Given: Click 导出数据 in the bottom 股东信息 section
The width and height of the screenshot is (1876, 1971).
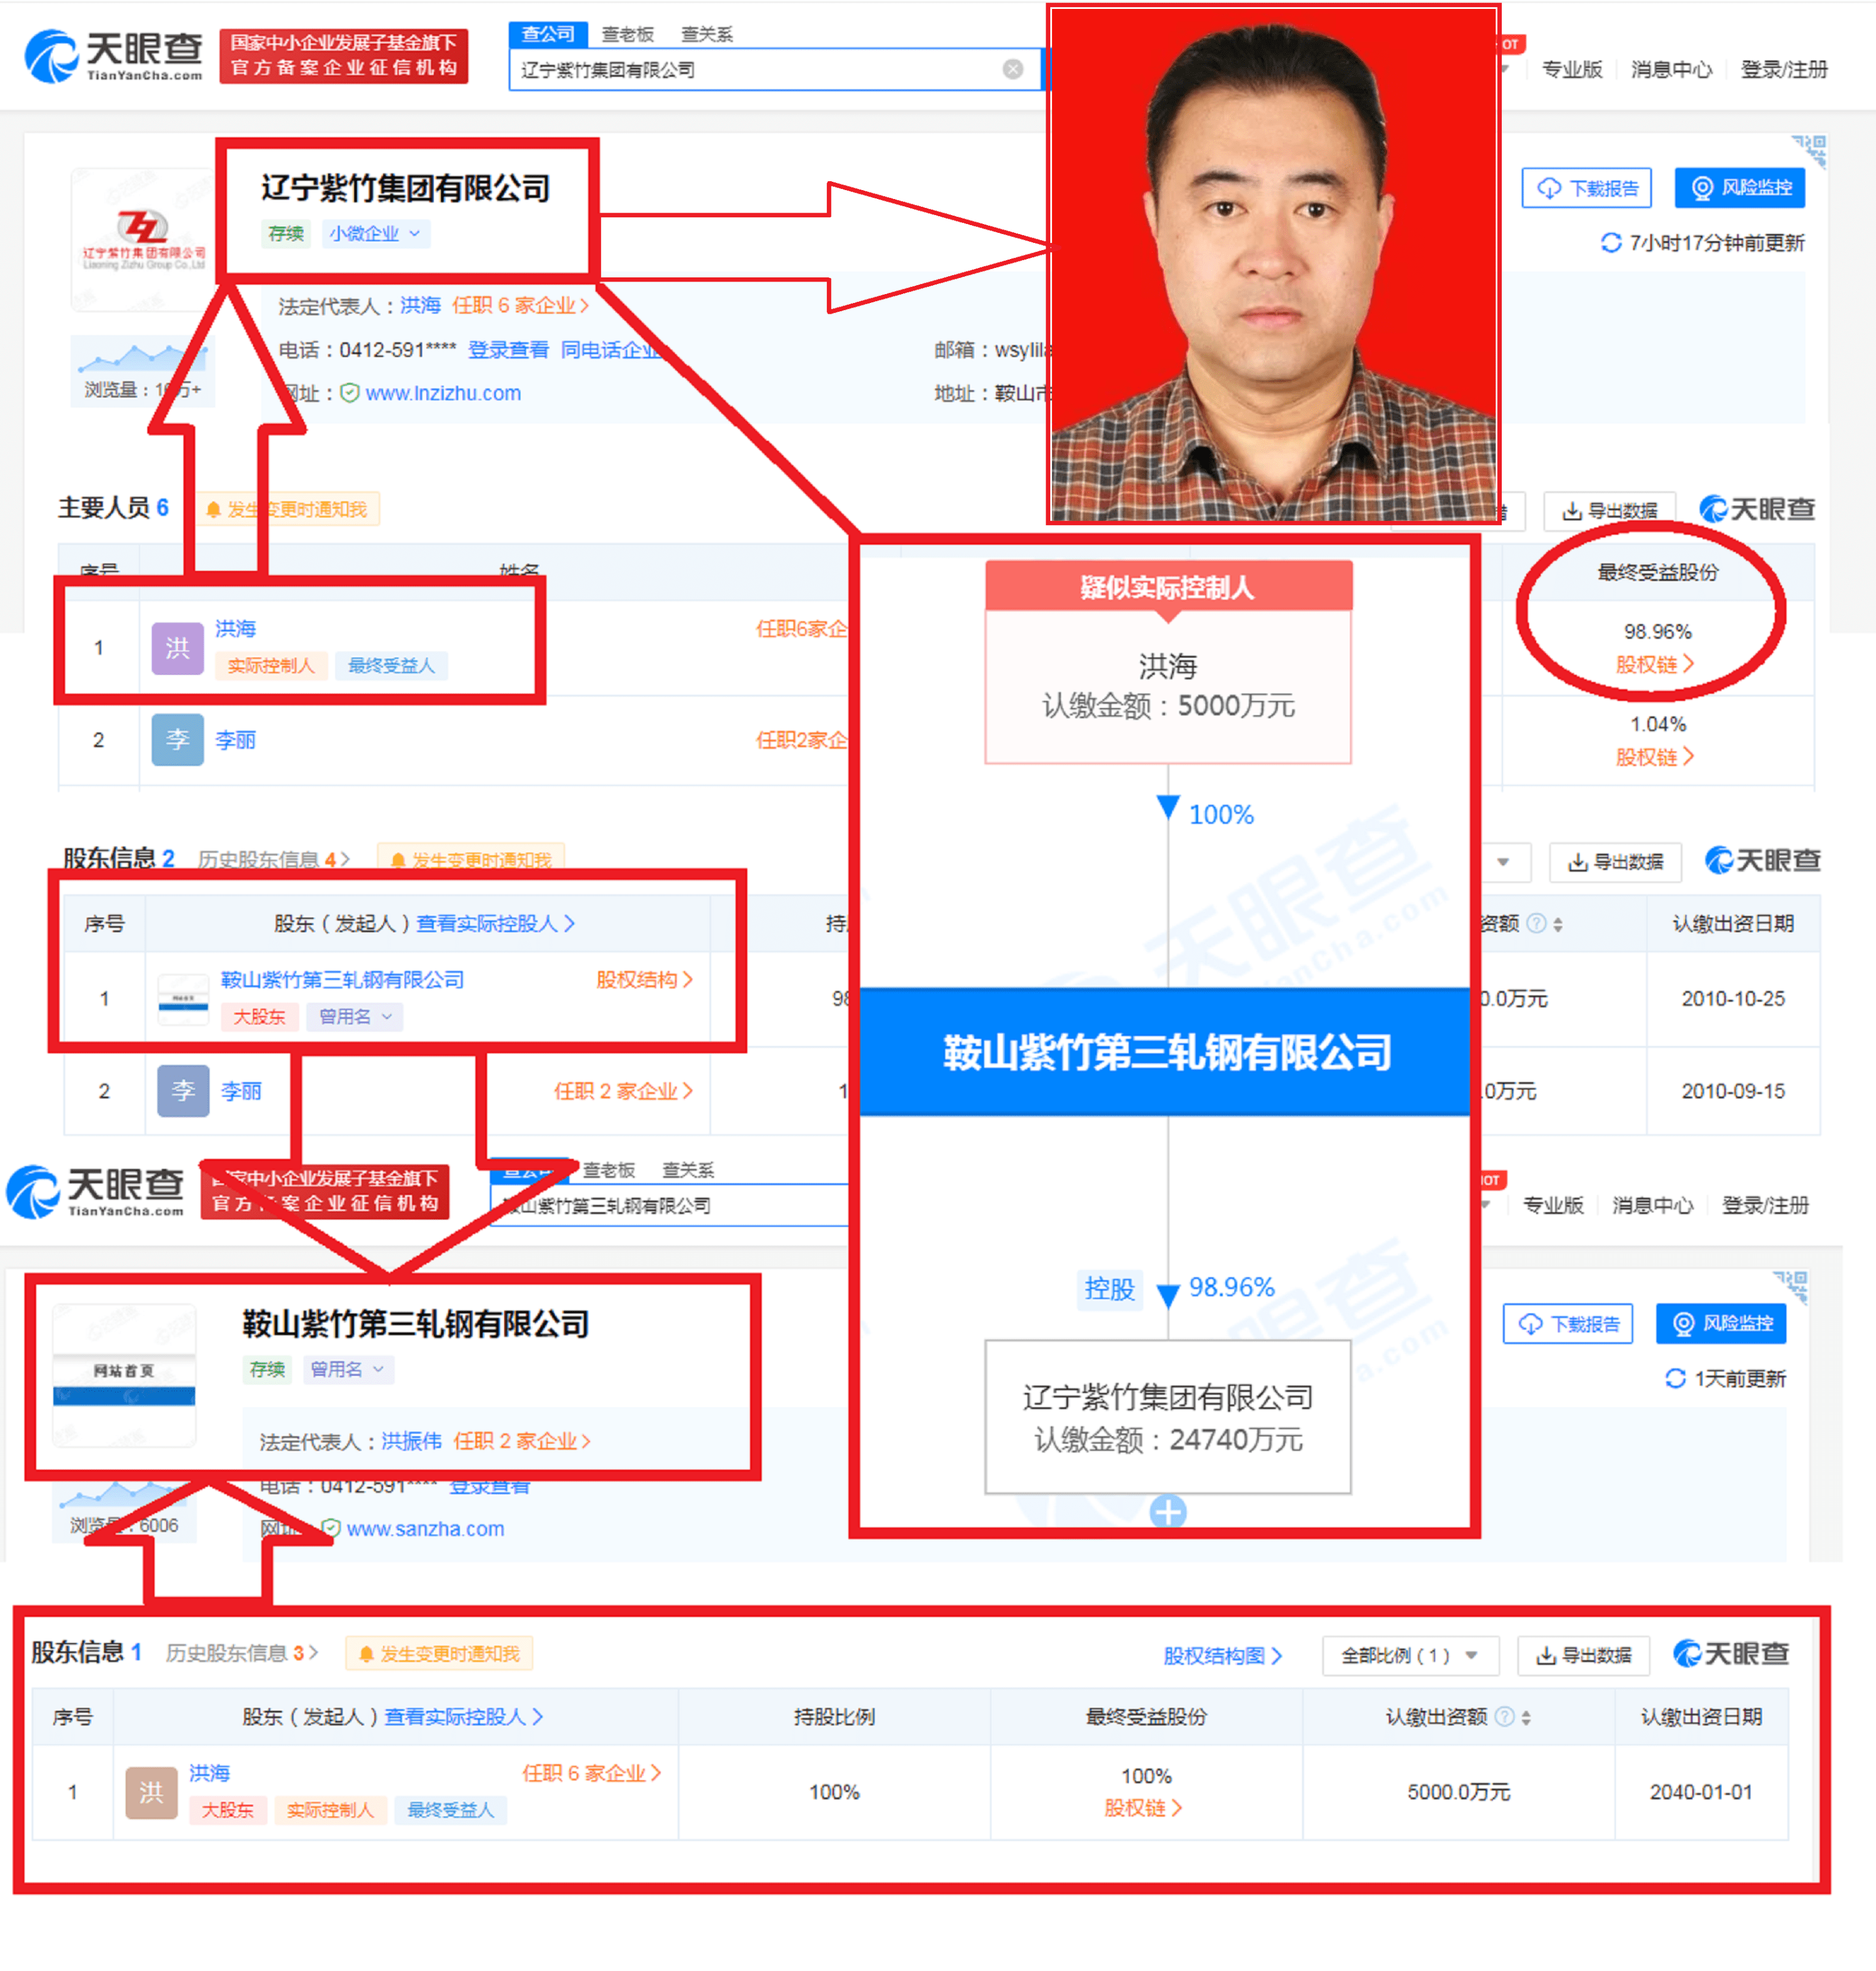Looking at the screenshot, I should pos(1583,1655).
